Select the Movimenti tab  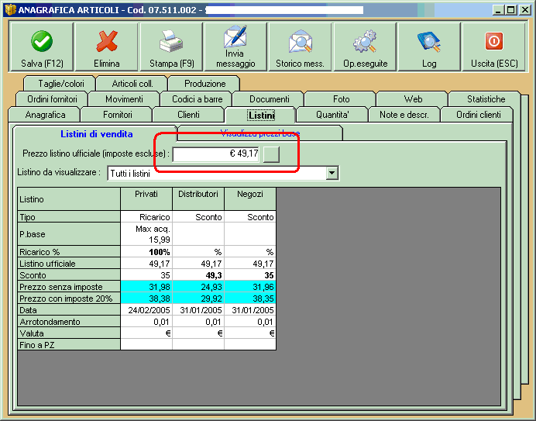(124, 99)
